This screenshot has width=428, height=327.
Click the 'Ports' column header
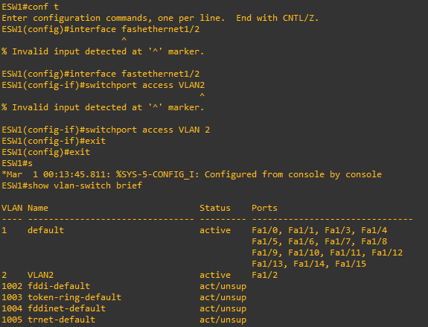pos(264,208)
